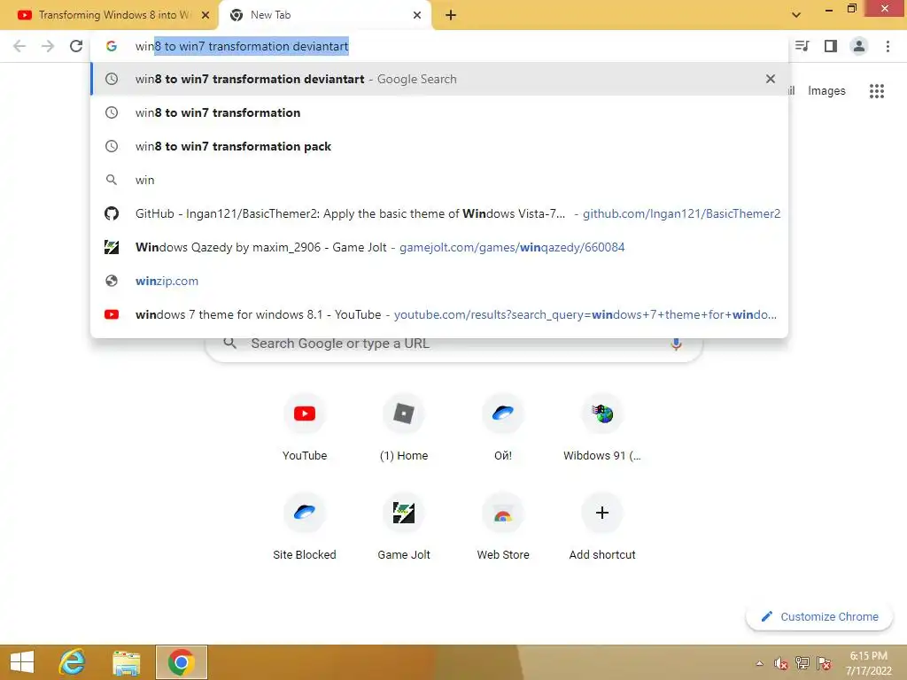Viewport: 907px width, 680px height.
Task: Open the Windows Start button
Action: click(22, 662)
